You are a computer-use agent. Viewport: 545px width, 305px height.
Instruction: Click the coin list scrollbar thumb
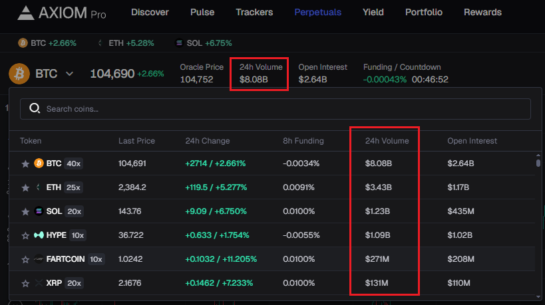click(x=538, y=163)
